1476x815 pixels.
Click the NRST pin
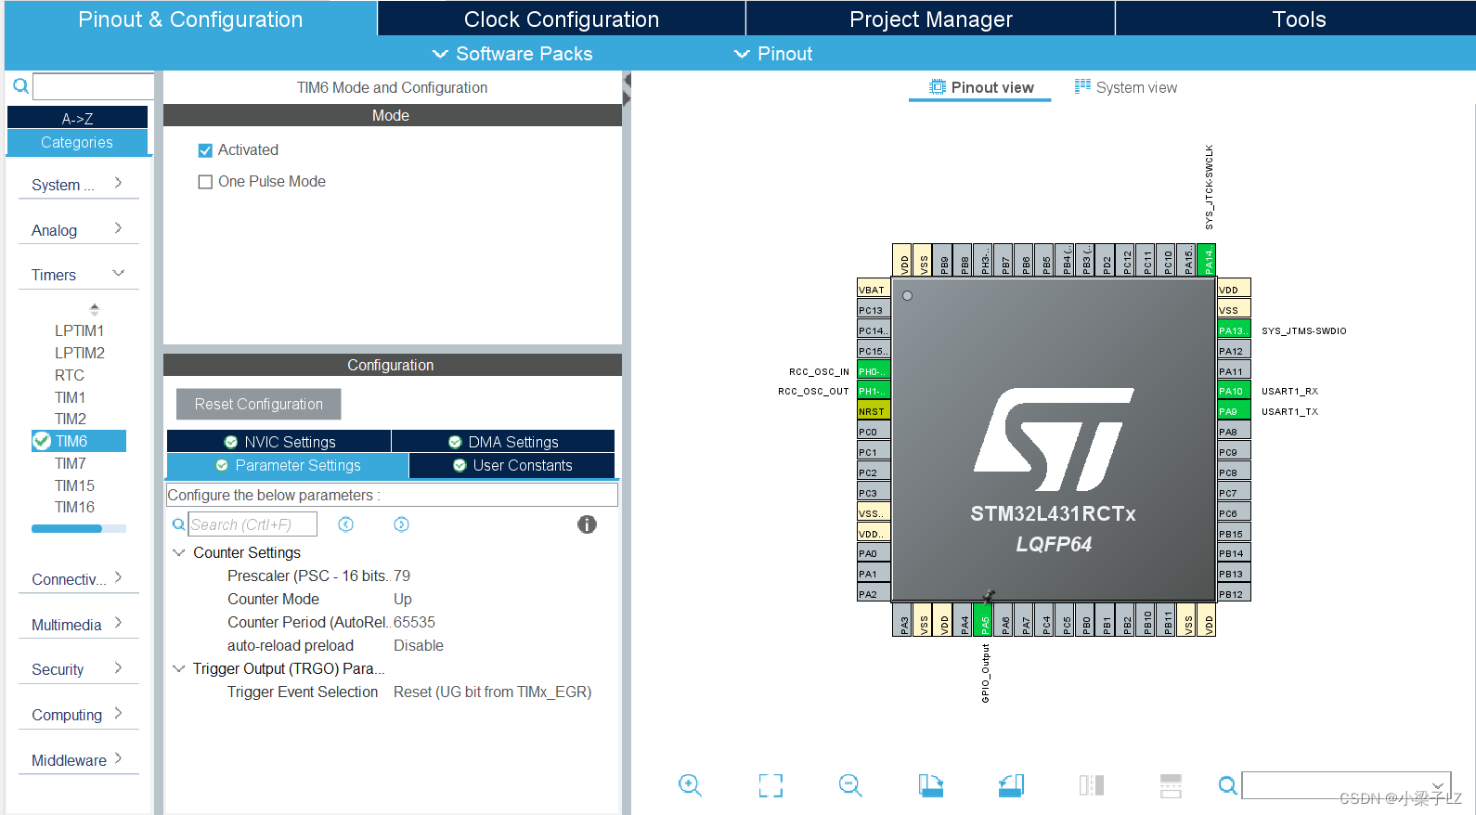(x=874, y=411)
